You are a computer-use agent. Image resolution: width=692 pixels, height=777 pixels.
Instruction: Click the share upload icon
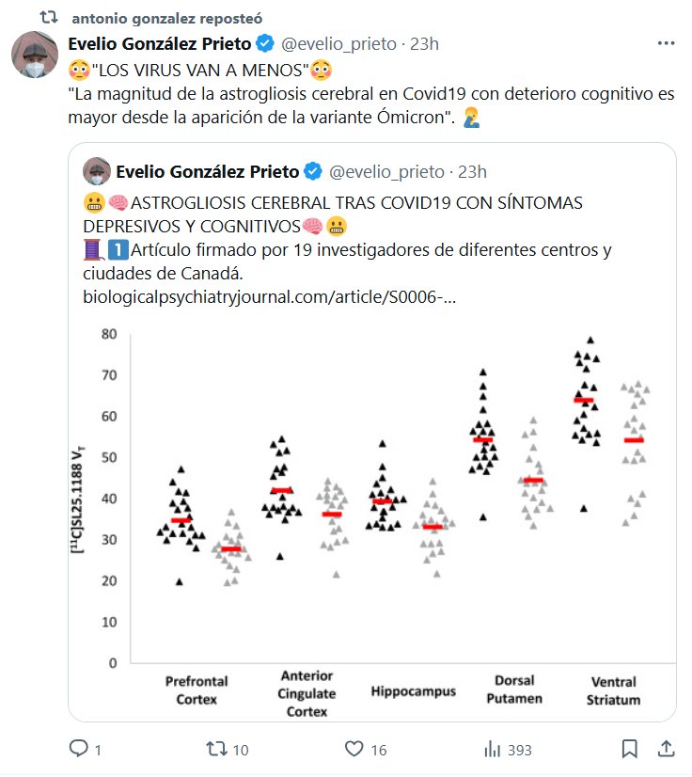pyautogui.click(x=666, y=749)
